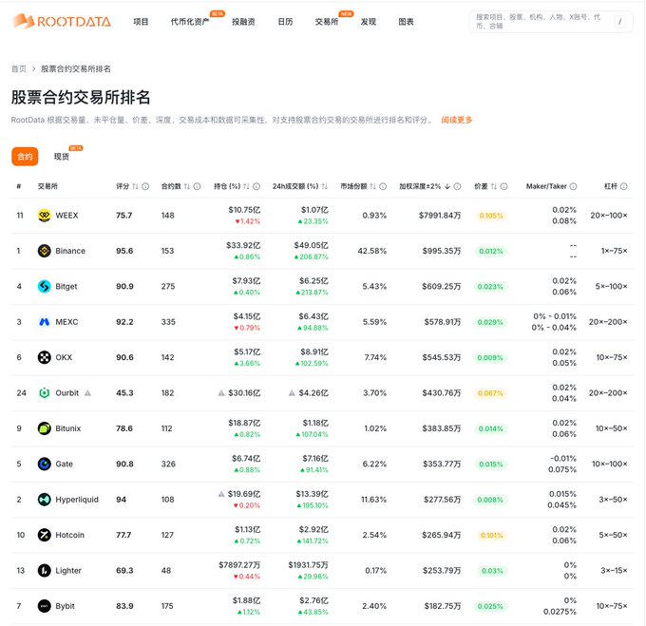Open the Hyperliquid exchange name link
Image resolution: width=646 pixels, height=626 pixels.
tap(77, 499)
